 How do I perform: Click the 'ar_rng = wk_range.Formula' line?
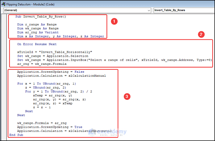point(42,64)
